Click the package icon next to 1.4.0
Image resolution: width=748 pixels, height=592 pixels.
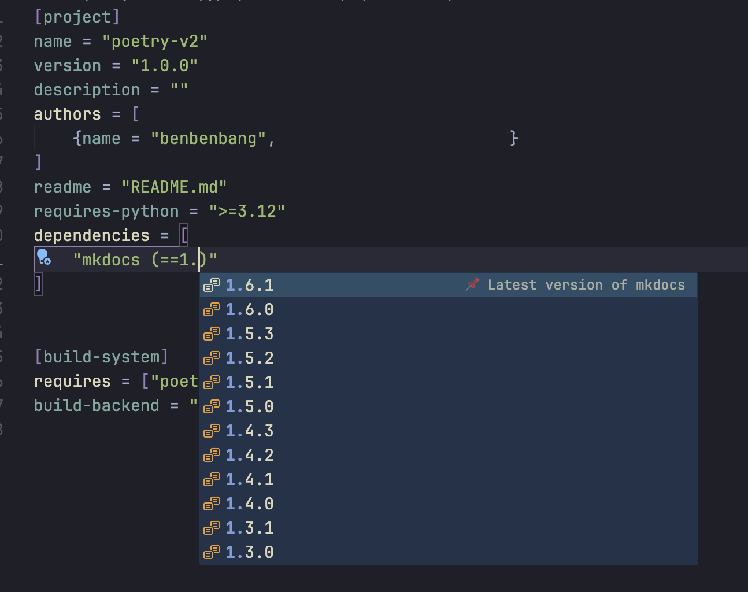212,504
